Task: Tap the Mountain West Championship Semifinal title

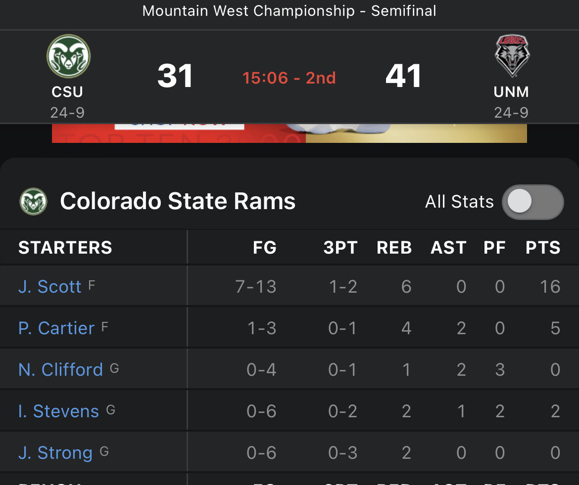Action: click(289, 11)
